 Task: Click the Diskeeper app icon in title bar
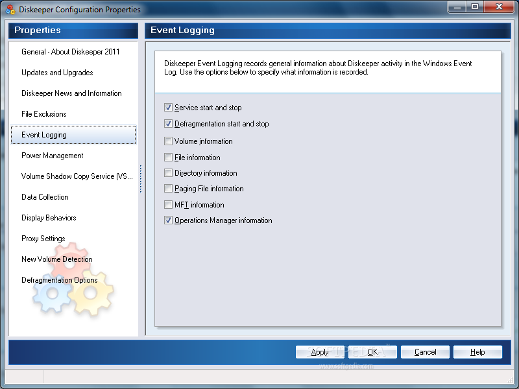pyautogui.click(x=10, y=9)
